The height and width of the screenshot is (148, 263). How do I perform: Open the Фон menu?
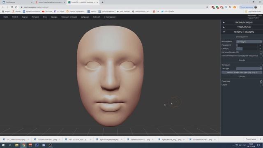pyautogui.click(x=45, y=17)
